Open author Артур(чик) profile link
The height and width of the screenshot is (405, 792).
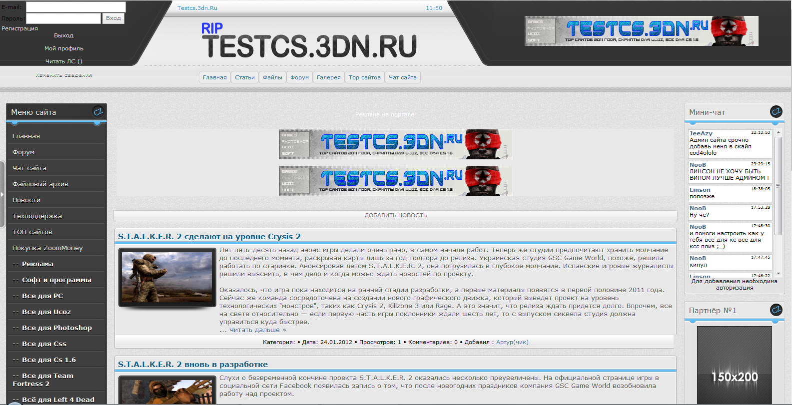(512, 342)
